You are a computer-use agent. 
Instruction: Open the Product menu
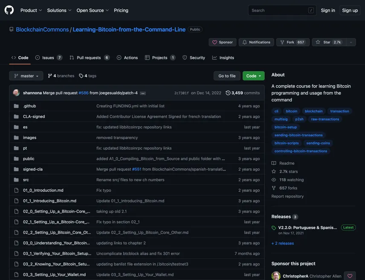tap(31, 10)
